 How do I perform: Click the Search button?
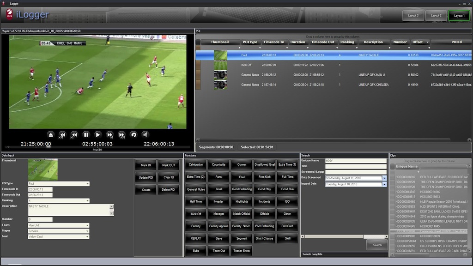(377, 245)
